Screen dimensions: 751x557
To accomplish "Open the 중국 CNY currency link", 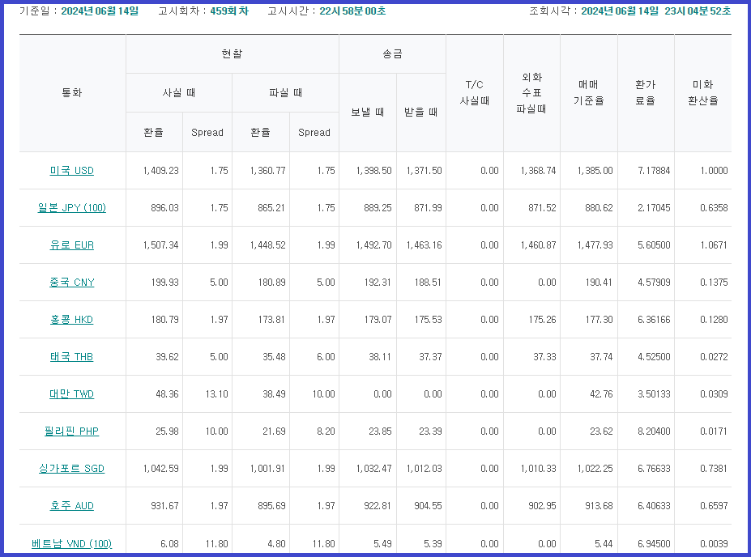I will (x=72, y=283).
